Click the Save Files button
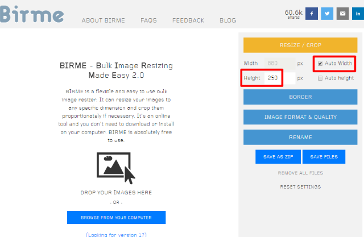This screenshot has width=364, height=237. 324,157
